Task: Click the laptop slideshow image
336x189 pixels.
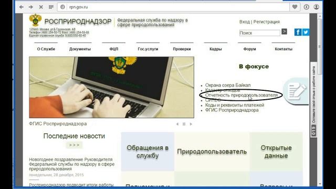Action: click(x=112, y=87)
